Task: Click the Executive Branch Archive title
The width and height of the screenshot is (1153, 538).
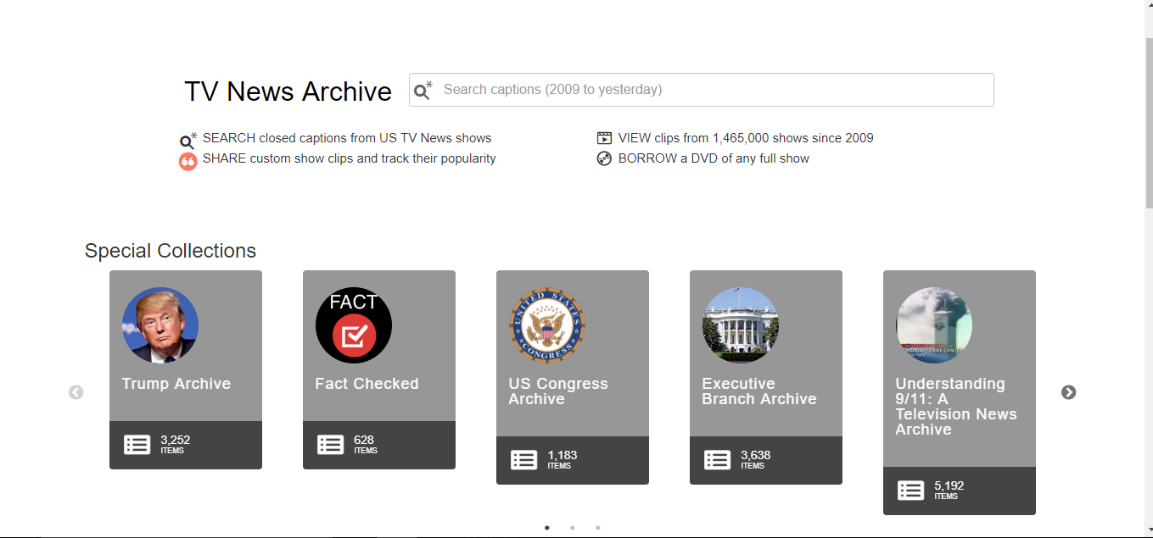Action: point(759,391)
